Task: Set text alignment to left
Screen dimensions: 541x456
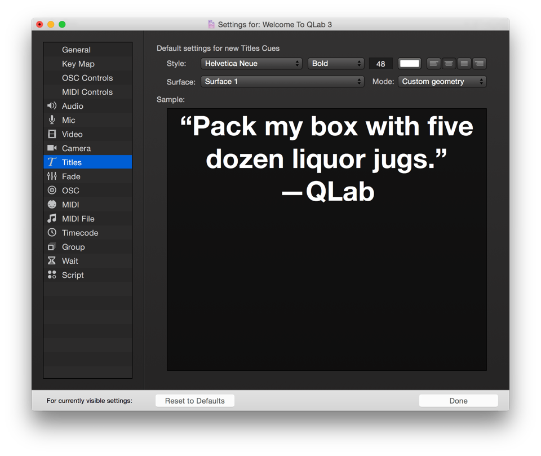Action: [433, 64]
